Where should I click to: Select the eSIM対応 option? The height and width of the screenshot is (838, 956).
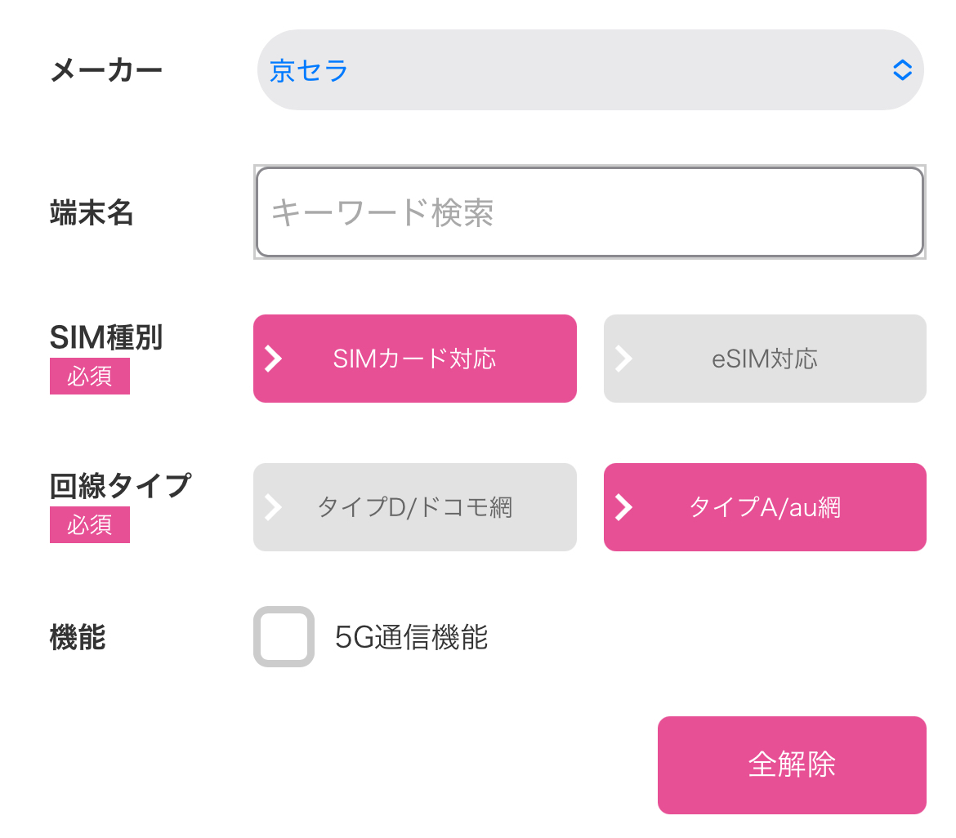pyautogui.click(x=764, y=359)
